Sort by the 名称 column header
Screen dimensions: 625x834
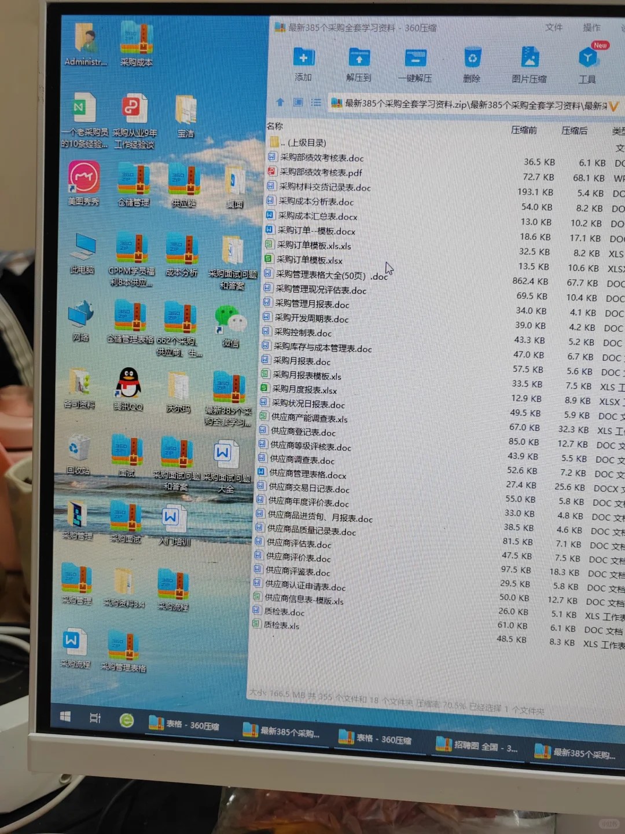275,126
